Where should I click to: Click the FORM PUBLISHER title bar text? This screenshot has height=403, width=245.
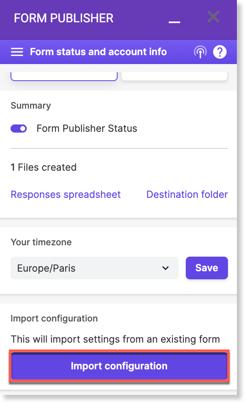tap(64, 18)
